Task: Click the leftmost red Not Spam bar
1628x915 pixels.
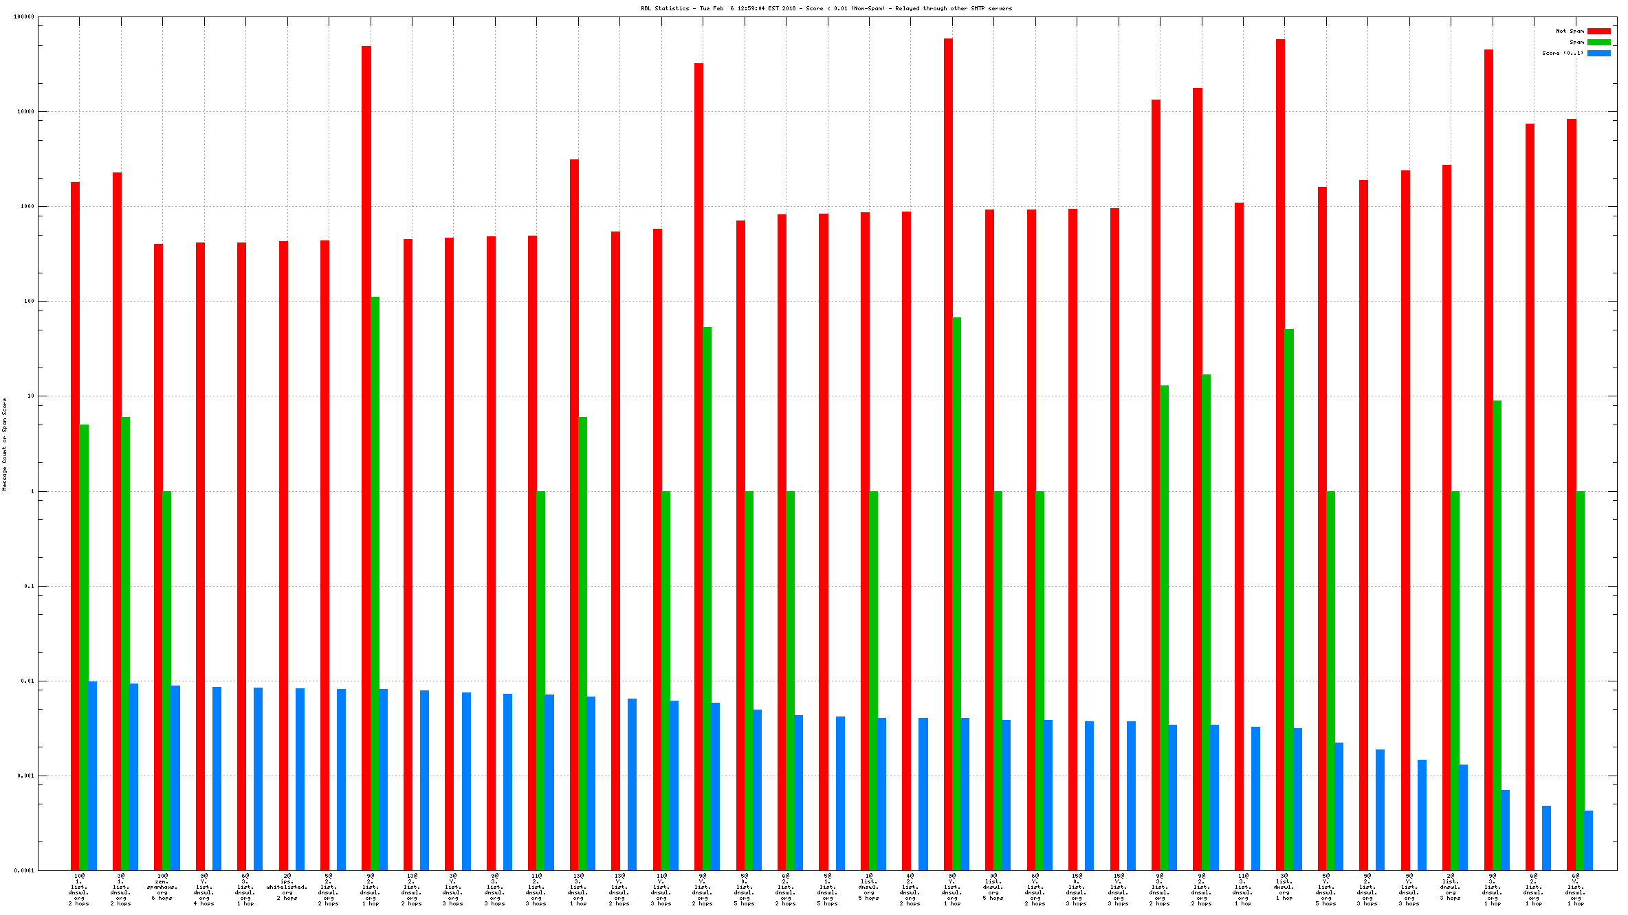Action: pos(75,526)
